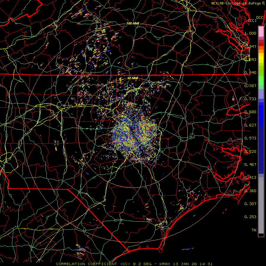Image resolution: width=266 pixels, height=266 pixels.
Task: Click the 0.573 scale value
Action: (x=250, y=138)
